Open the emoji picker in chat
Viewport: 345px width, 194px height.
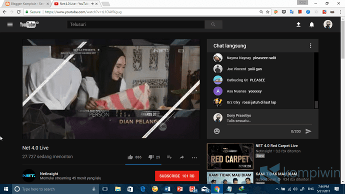[x=216, y=131]
